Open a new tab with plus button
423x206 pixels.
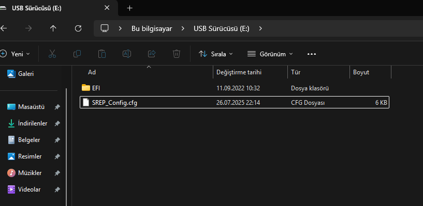pyautogui.click(x=130, y=8)
